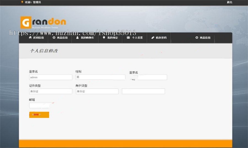
Task: Focus the 证件类型 input field
Action: [51, 91]
